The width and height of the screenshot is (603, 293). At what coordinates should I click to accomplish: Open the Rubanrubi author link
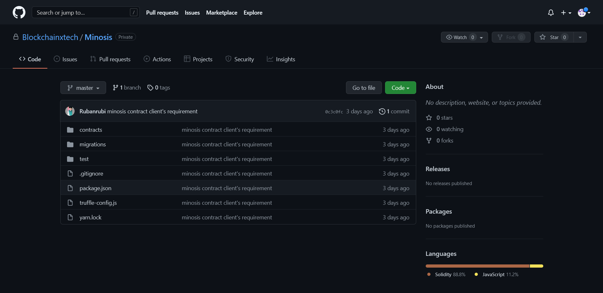point(92,111)
